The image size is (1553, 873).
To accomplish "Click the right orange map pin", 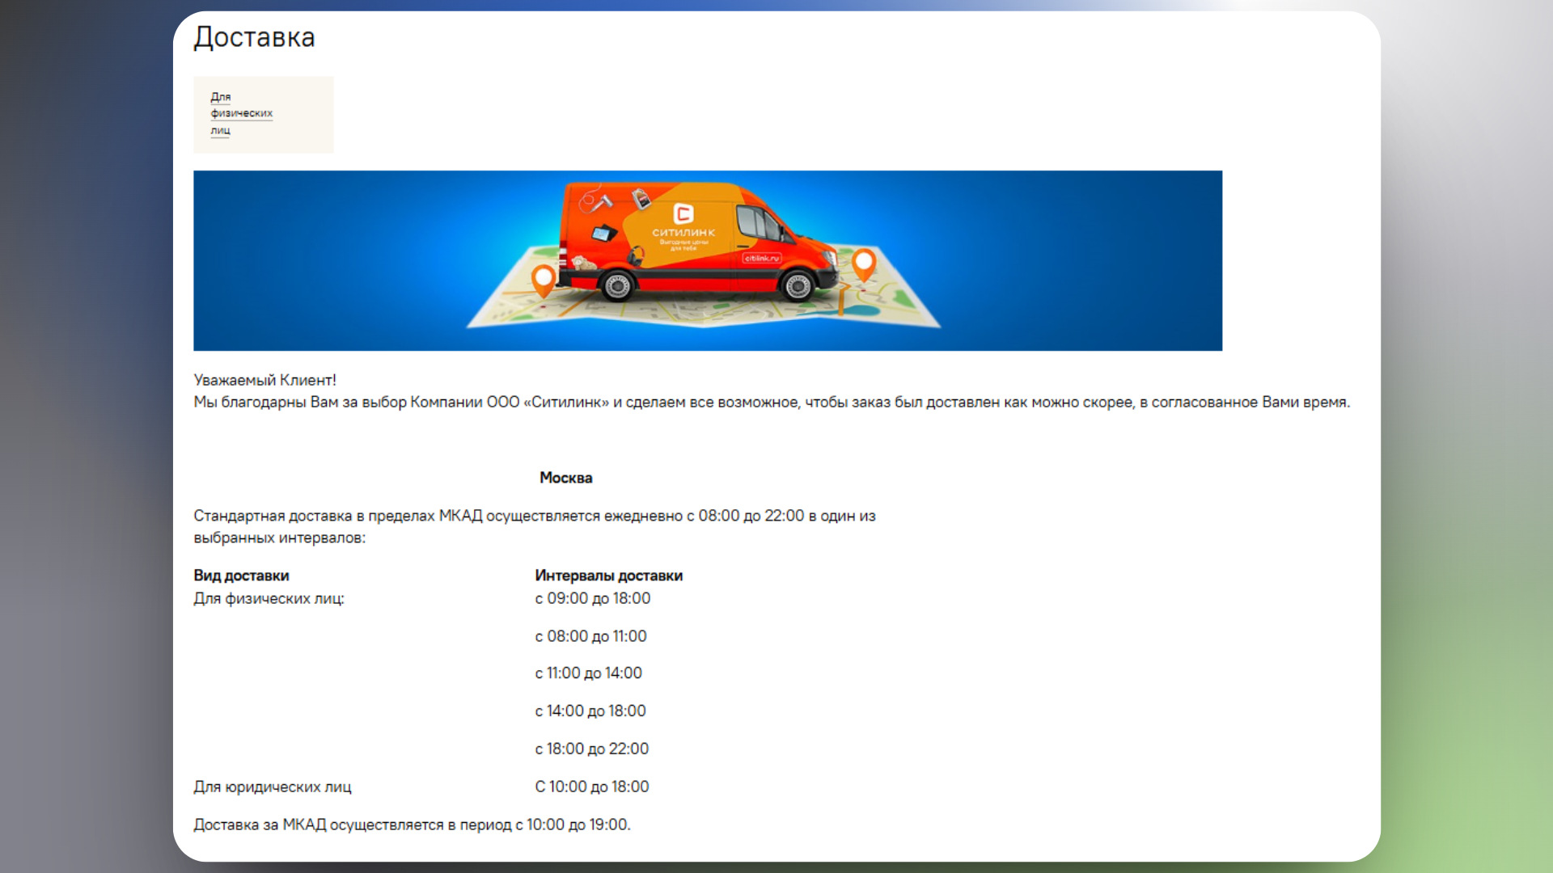I will tap(864, 263).
